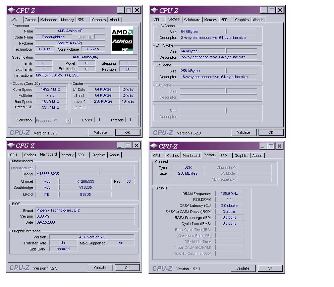Screen dimensions: 334x287
Task: Click the '256 MBytes' memory size field
Action: pyautogui.click(x=188, y=173)
